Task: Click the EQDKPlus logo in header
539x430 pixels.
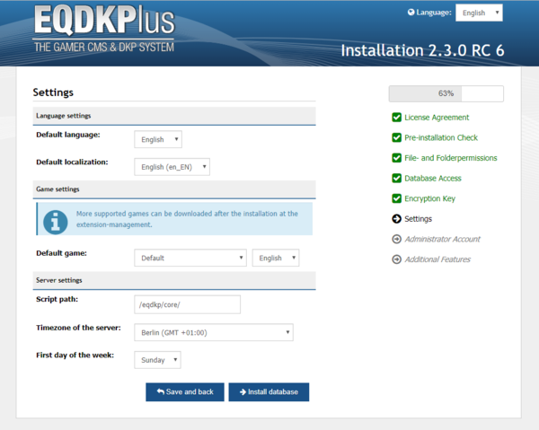Action: 104,29
